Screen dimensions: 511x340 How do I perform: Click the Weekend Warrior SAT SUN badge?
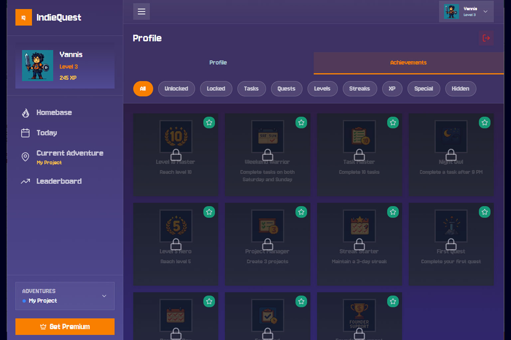point(267,136)
